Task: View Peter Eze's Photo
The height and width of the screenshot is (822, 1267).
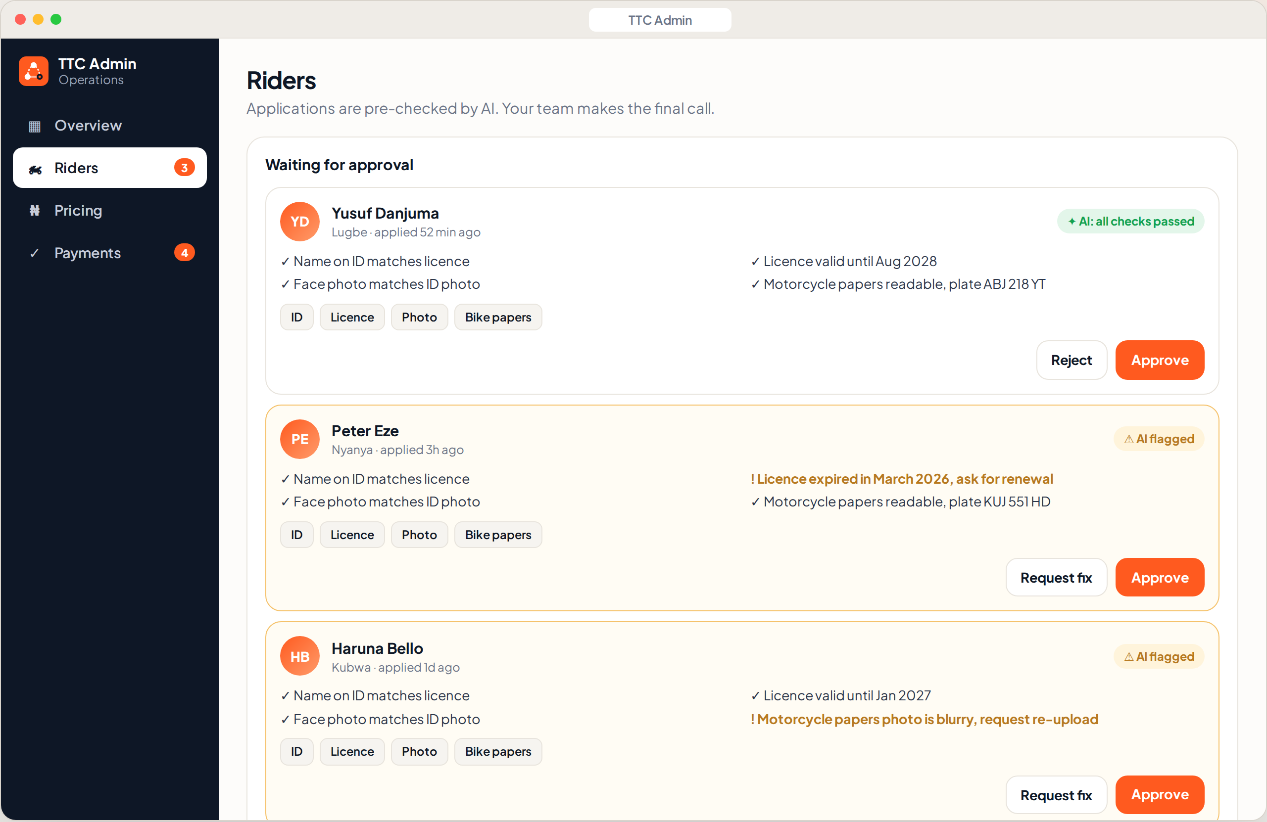Action: pyautogui.click(x=419, y=535)
